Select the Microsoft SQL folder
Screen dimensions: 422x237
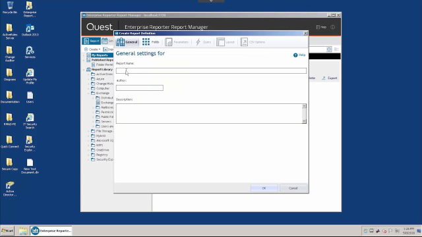[x=102, y=140]
